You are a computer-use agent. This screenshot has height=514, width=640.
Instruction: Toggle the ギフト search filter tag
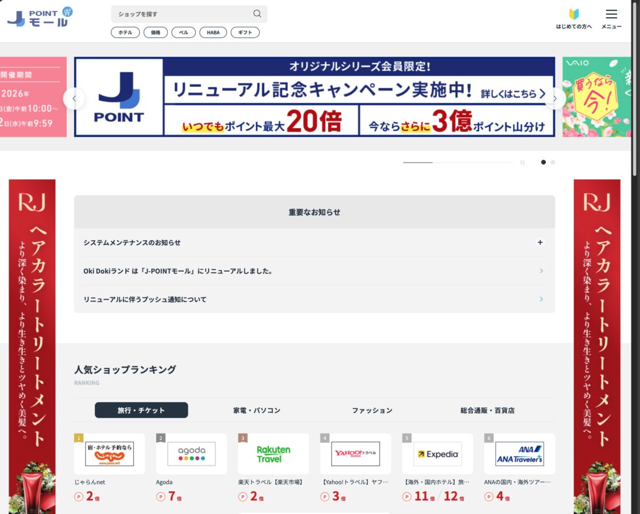pos(245,32)
